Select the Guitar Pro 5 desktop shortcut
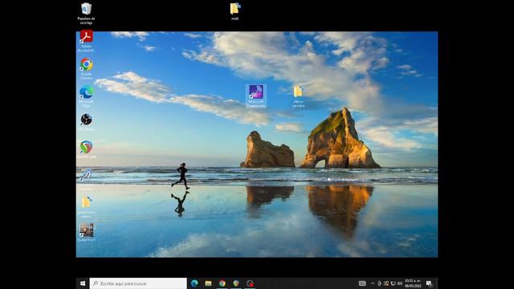Image resolution: width=514 pixels, height=289 pixels. point(87,232)
